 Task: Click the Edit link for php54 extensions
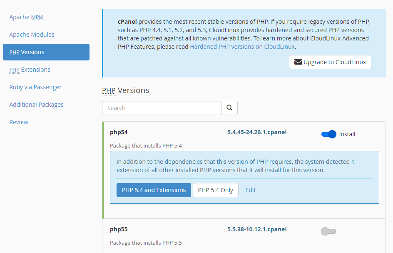pos(250,190)
